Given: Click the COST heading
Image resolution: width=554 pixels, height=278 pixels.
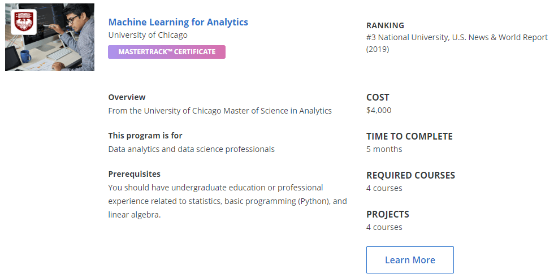Looking at the screenshot, I should [378, 98].
